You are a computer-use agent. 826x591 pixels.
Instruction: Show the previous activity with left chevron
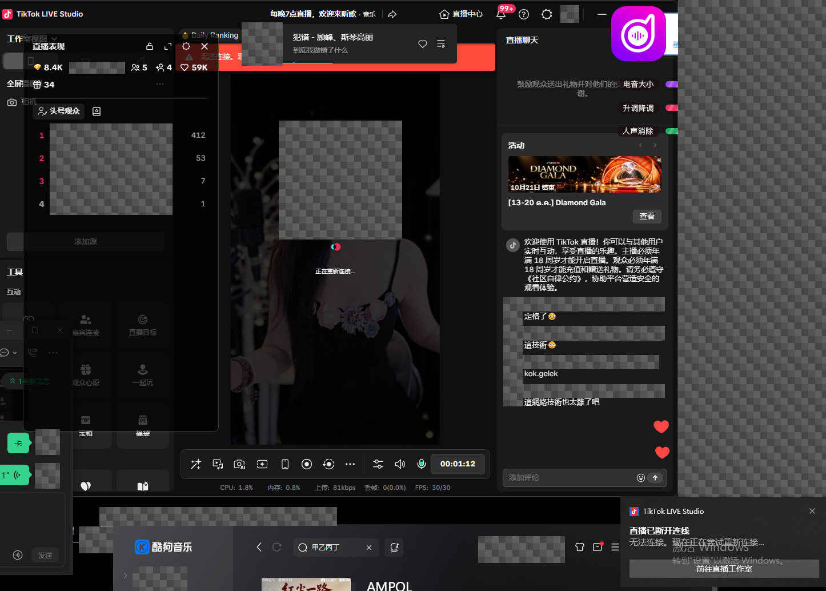(640, 145)
